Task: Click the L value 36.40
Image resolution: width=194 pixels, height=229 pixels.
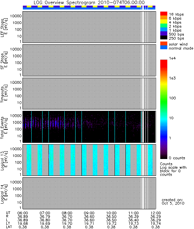Action: (x=134, y=220)
